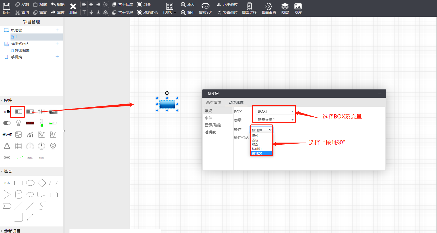Undo the last action with 撤销
437x233 pixels.
pos(58,4)
